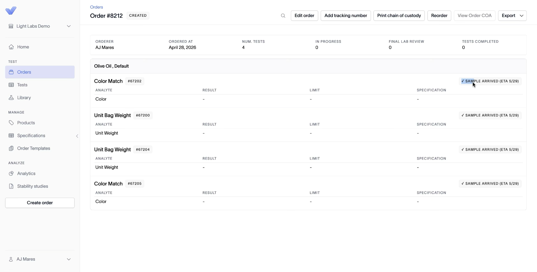Click the app logo checkmark icon

pyautogui.click(x=11, y=11)
